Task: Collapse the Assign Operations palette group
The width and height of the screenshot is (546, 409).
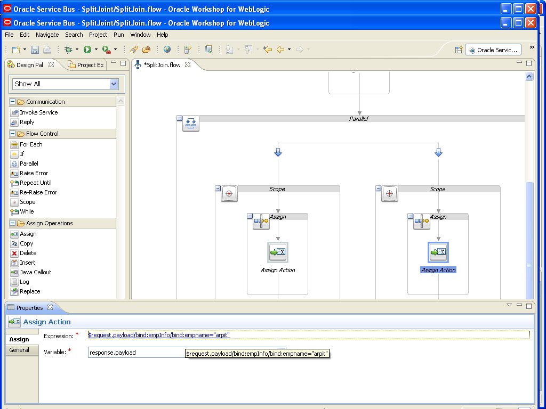Action: pos(13,223)
